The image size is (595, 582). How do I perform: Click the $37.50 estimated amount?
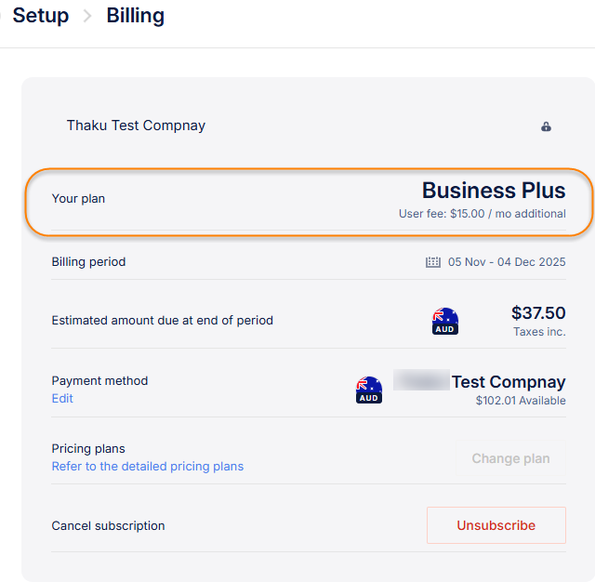pos(538,313)
